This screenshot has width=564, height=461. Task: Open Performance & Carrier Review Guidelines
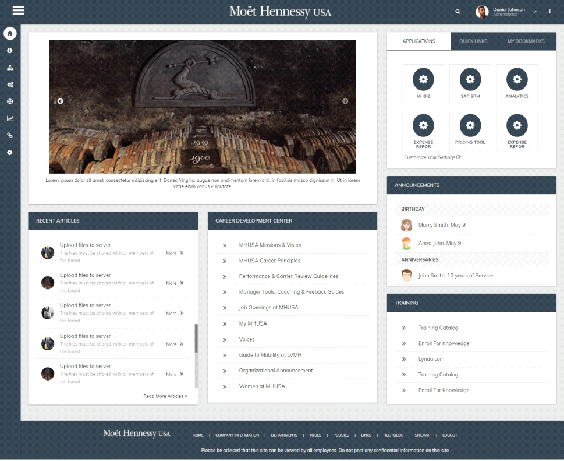[289, 276]
